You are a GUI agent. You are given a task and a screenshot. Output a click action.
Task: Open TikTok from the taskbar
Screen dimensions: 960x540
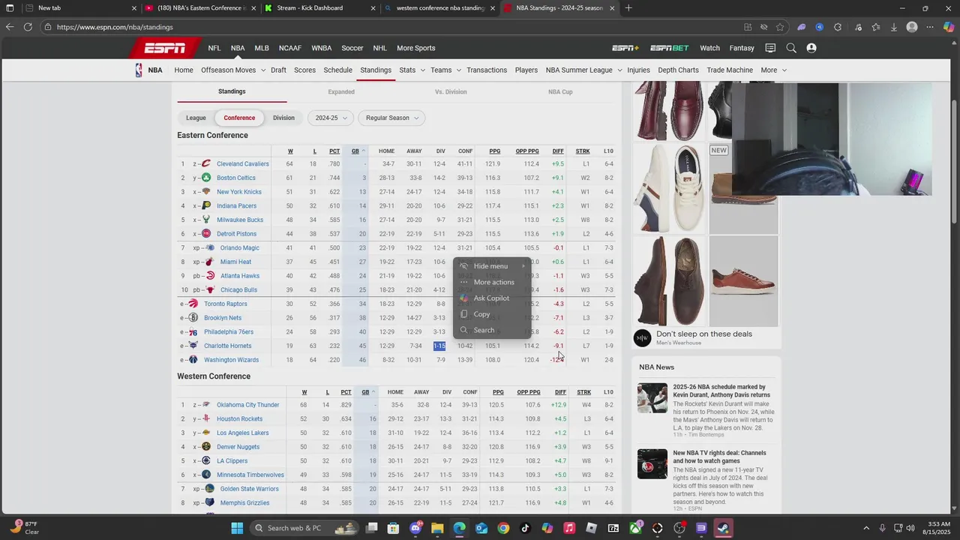(525, 528)
